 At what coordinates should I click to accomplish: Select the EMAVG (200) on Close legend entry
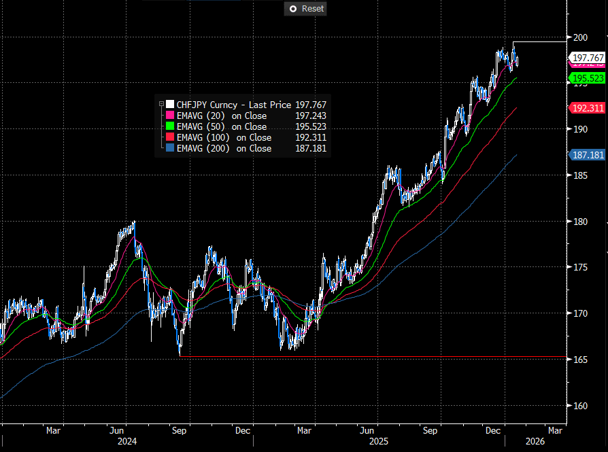[x=224, y=148]
